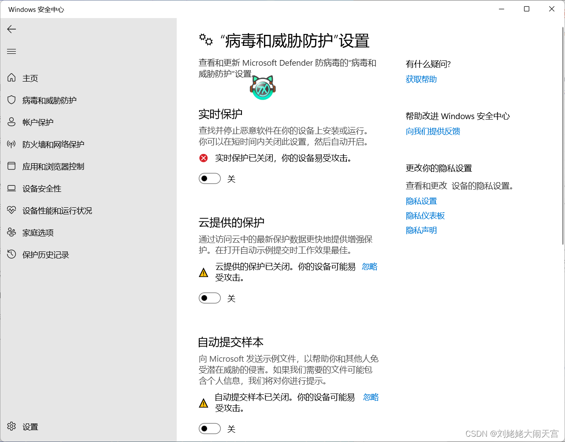Go back with the back arrow

[x=11, y=29]
